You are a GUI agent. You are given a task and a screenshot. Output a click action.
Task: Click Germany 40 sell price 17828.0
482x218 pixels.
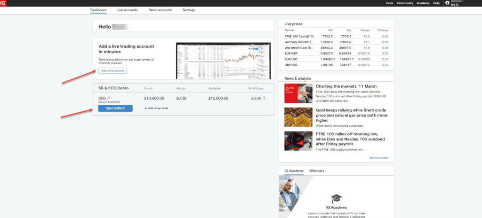[x=327, y=42]
